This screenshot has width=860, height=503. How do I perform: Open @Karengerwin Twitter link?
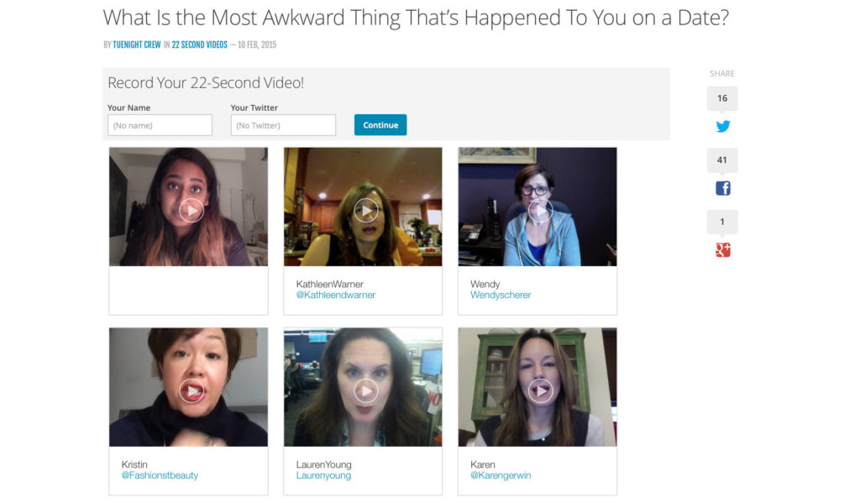tap(501, 475)
